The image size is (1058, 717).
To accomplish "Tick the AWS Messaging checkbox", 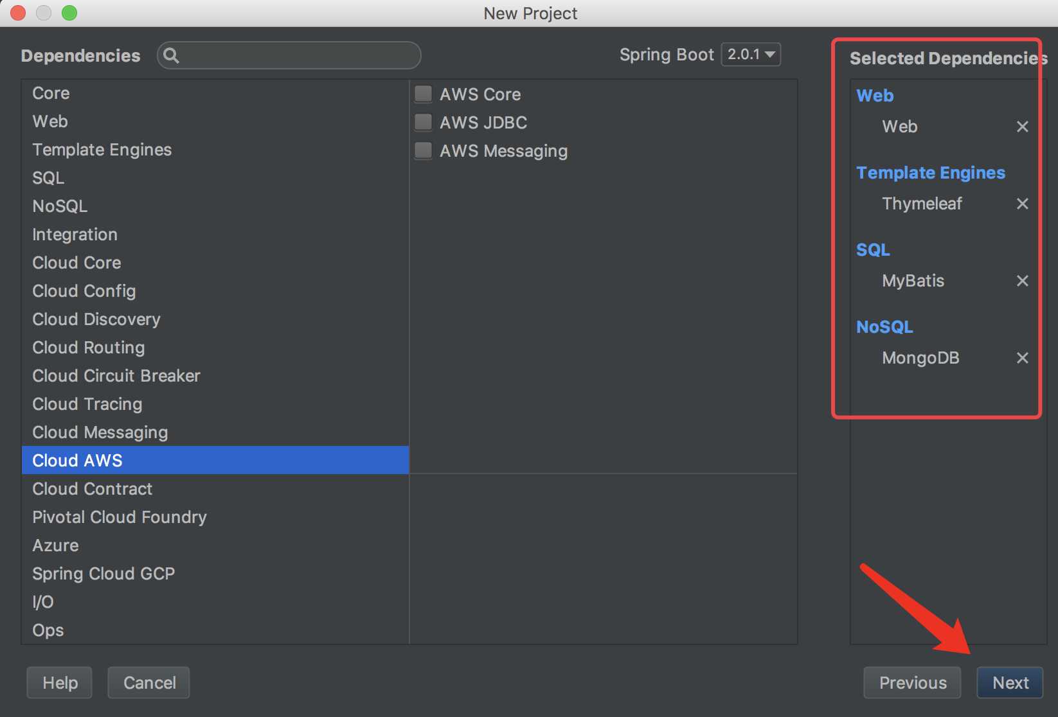I will point(423,150).
